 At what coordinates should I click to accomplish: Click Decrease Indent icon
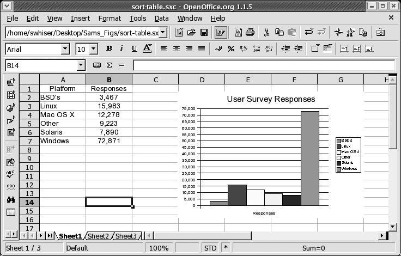point(285,48)
